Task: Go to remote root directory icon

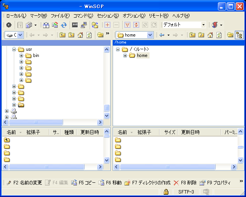Action: [201, 35]
